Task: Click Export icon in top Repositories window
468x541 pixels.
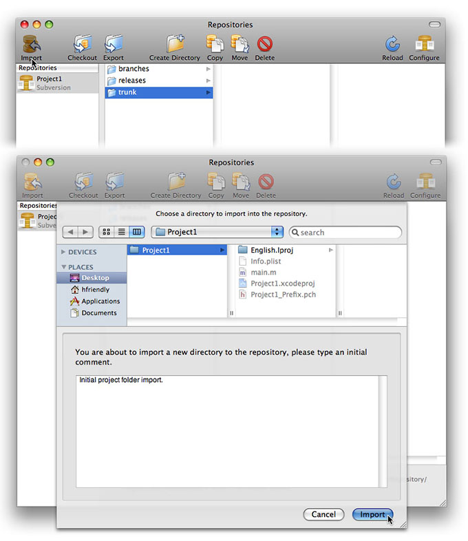Action: click(114, 44)
